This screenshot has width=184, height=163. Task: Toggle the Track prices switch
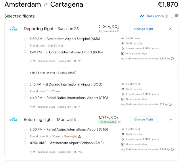174,16
